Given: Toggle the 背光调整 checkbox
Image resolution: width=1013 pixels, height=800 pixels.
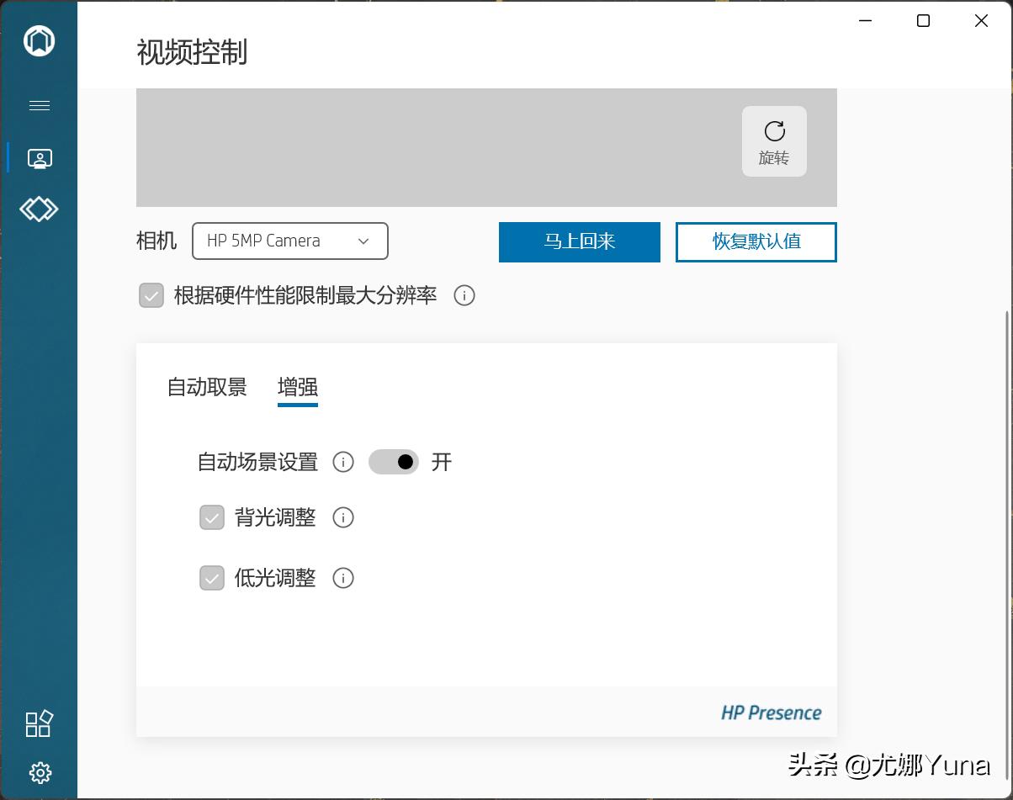Looking at the screenshot, I should pyautogui.click(x=211, y=517).
